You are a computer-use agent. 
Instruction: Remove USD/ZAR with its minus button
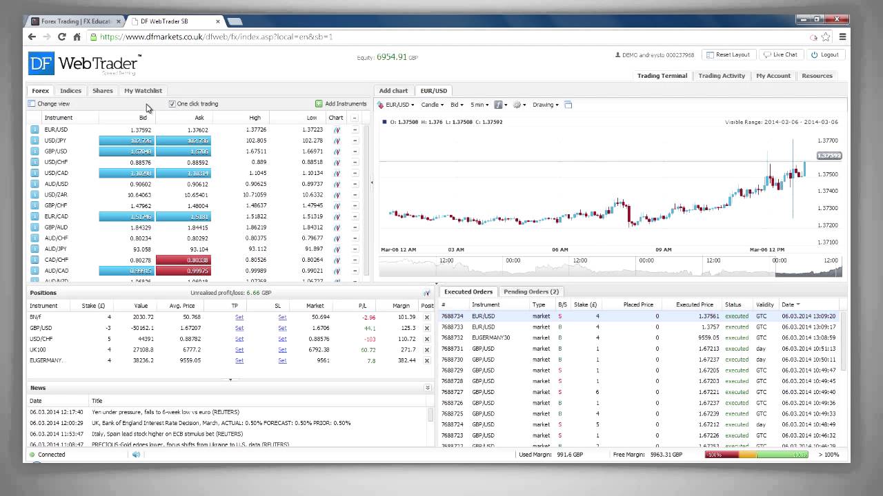[x=355, y=195]
